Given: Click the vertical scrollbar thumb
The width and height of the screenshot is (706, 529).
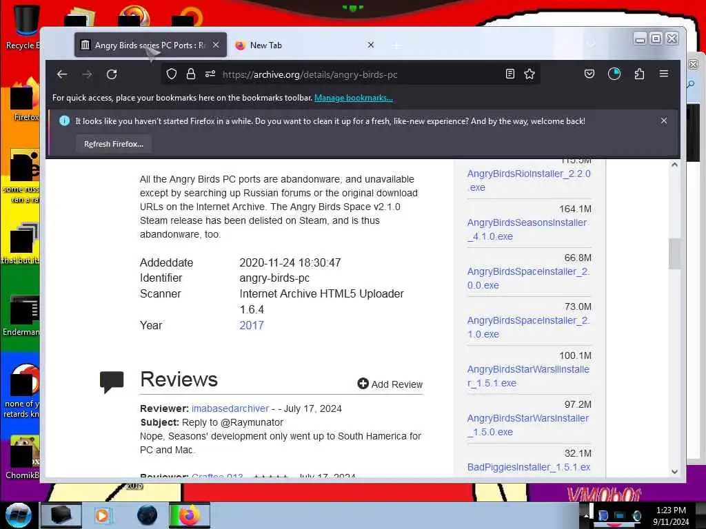Looking at the screenshot, I should point(674,253).
